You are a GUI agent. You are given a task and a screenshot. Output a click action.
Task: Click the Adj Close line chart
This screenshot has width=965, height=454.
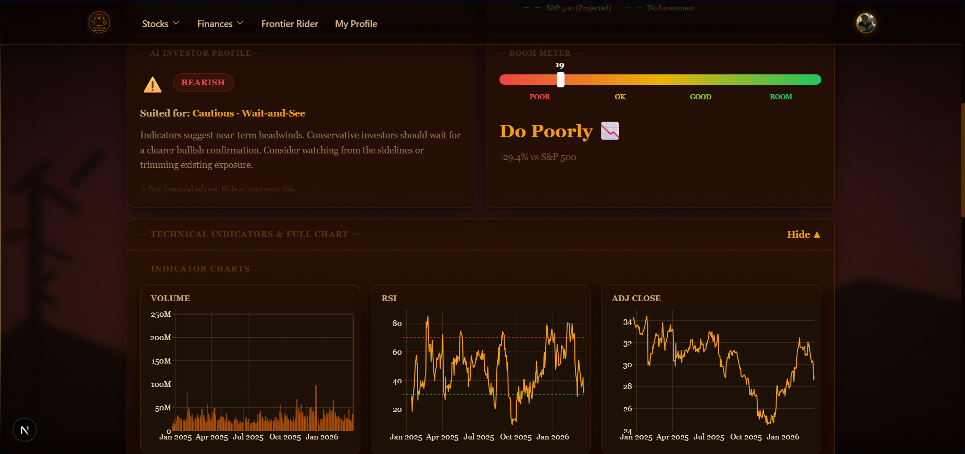(x=725, y=371)
